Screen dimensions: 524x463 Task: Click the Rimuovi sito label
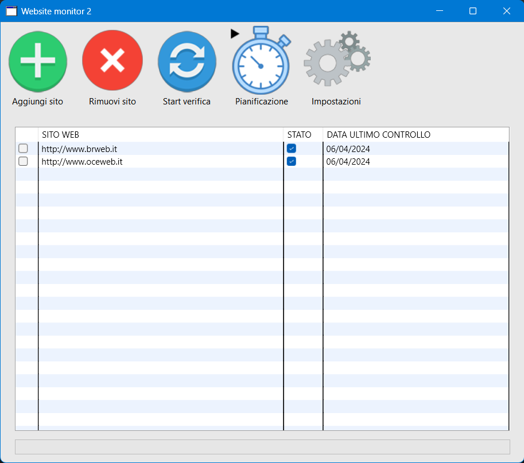click(x=112, y=102)
